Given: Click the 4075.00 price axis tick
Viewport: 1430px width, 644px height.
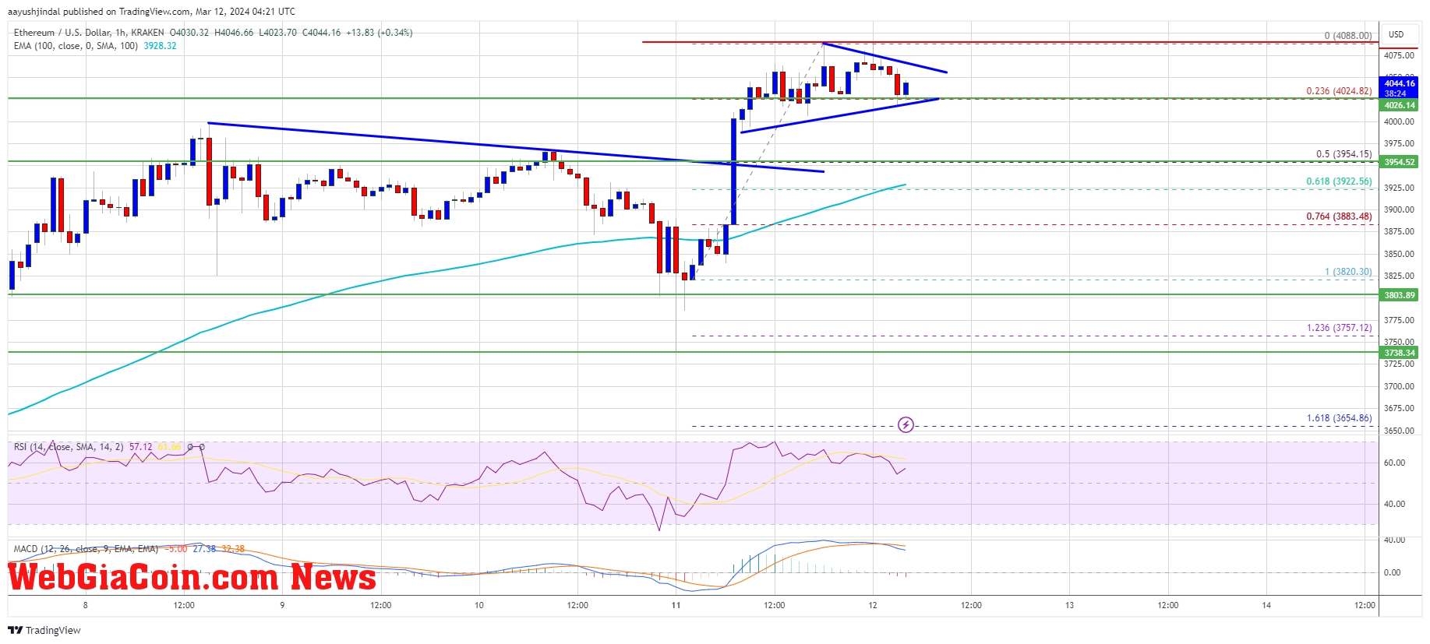Looking at the screenshot, I should (x=1399, y=55).
